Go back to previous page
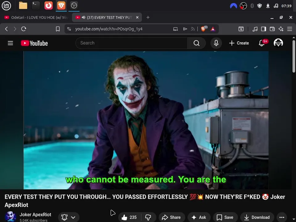Screen dimensions: 296x222 [6, 29]
